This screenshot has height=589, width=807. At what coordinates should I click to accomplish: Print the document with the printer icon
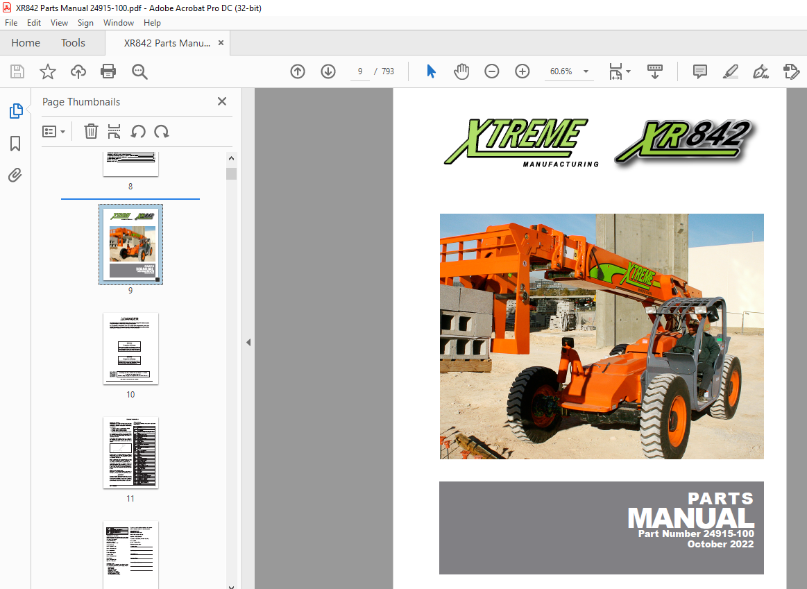click(108, 71)
